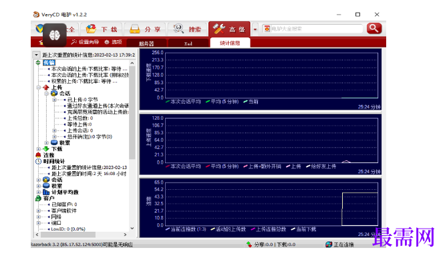Click the gear icon beside 选项
The height and width of the screenshot is (258, 447).
[107, 42]
